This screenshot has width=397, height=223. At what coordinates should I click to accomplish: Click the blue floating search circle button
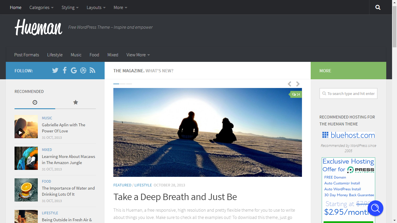[375, 208]
